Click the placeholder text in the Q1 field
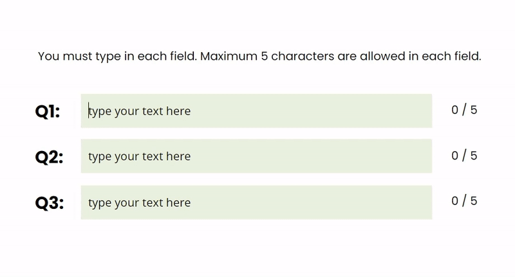The image size is (515, 277). pyautogui.click(x=140, y=111)
